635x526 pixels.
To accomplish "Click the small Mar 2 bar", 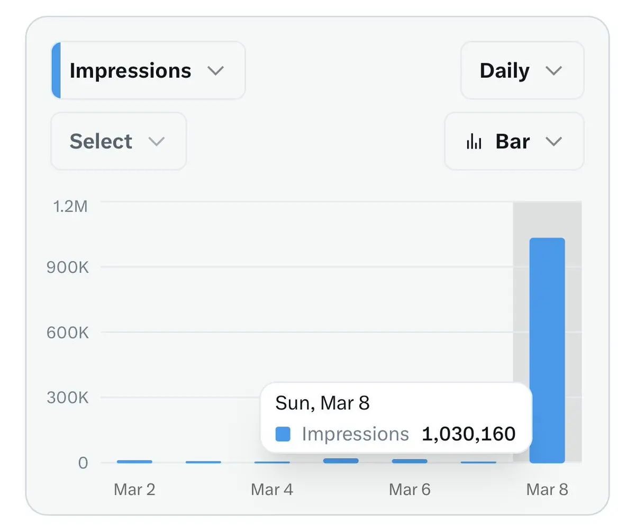I will point(134,462).
